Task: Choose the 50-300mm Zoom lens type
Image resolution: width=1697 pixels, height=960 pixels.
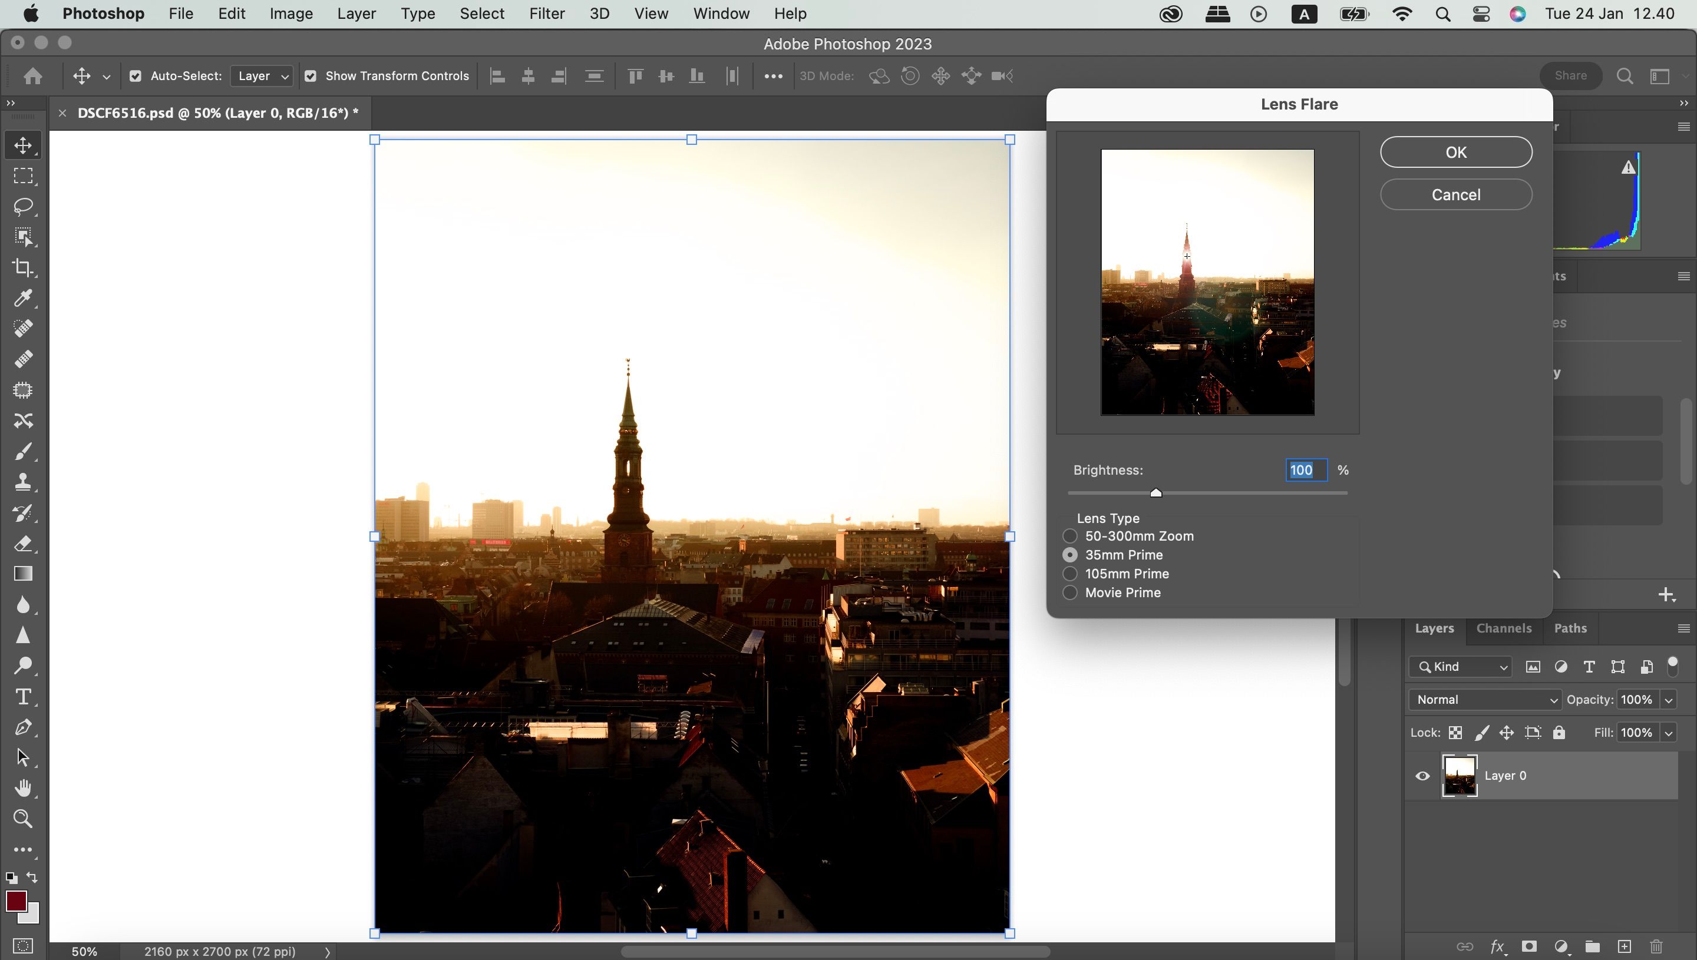Action: click(x=1070, y=536)
